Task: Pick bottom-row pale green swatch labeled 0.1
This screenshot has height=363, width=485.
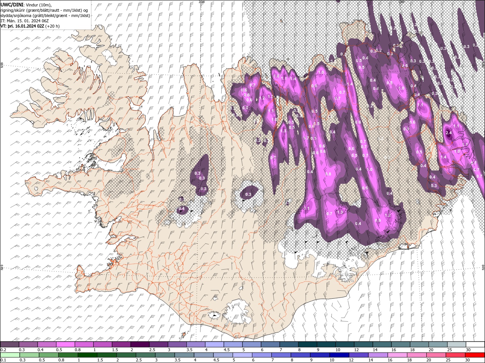Action: coord(9,355)
